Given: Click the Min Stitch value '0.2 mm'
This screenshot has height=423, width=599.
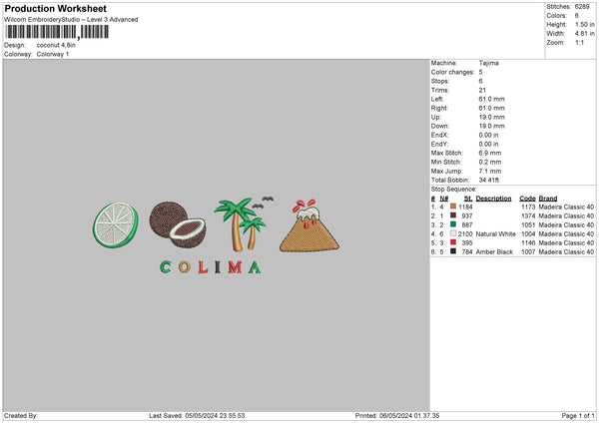Looking at the screenshot, I should click(490, 162).
